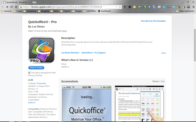Open the Commerce bookmarks folder
Screen dimensions: 196x122
coord(30,11)
